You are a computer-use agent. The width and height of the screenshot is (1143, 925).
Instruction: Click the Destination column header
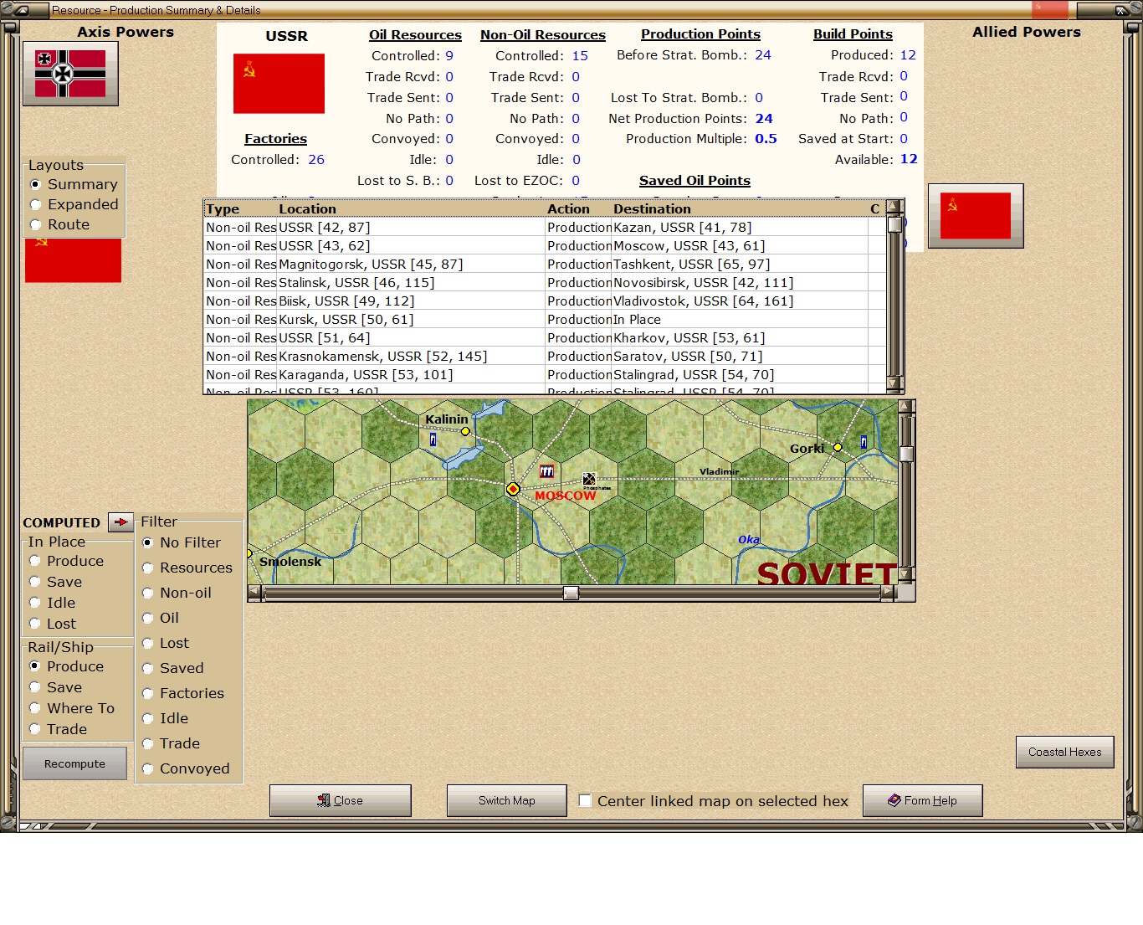coord(740,208)
